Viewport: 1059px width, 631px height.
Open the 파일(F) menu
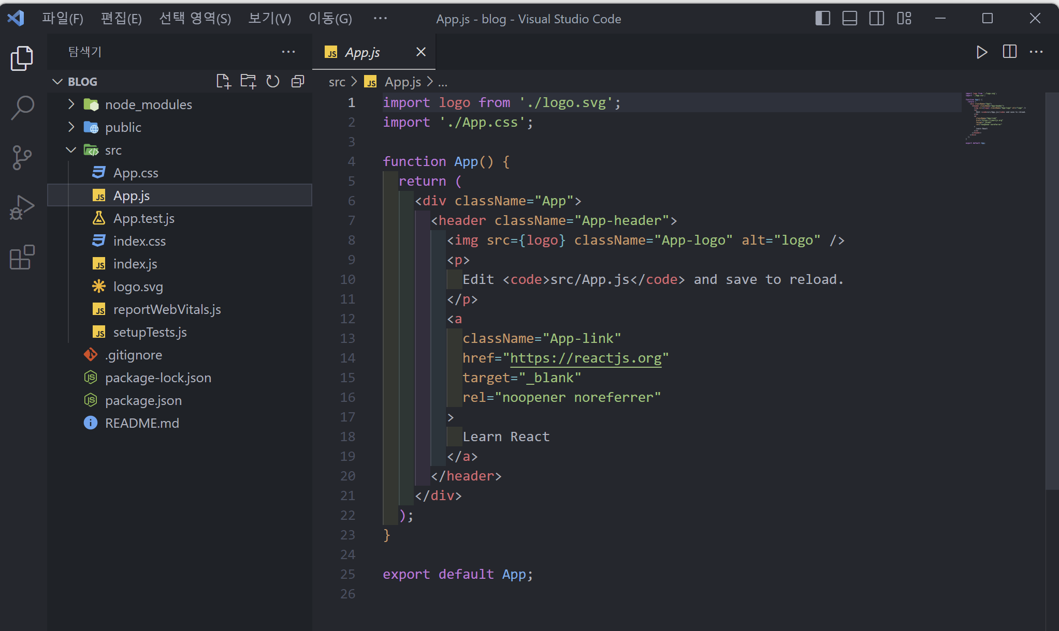coord(62,19)
